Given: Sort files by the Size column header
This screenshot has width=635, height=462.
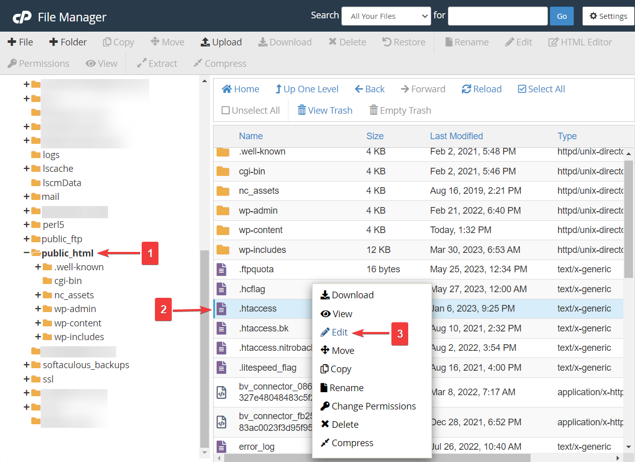Looking at the screenshot, I should pos(375,136).
